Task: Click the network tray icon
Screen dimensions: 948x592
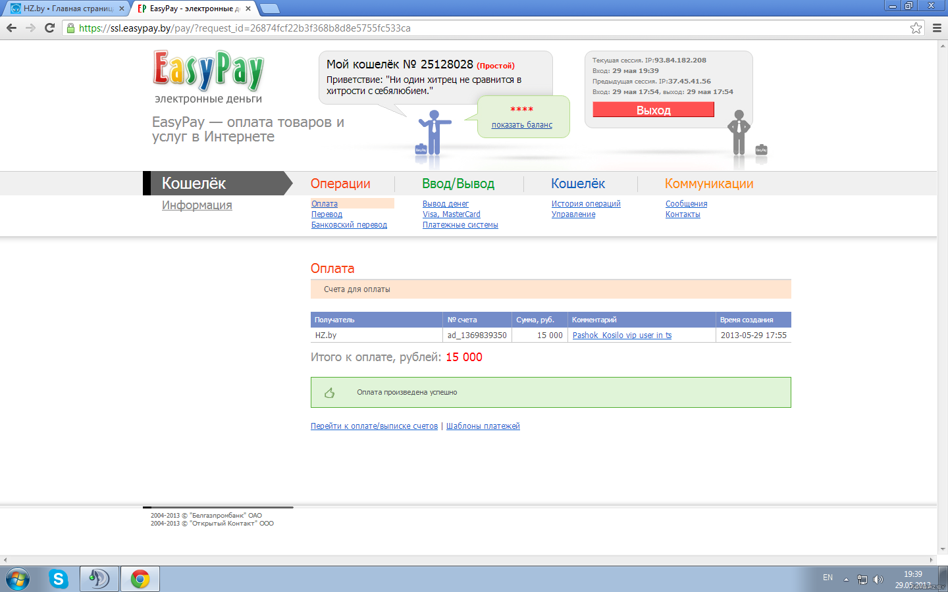Action: (862, 580)
